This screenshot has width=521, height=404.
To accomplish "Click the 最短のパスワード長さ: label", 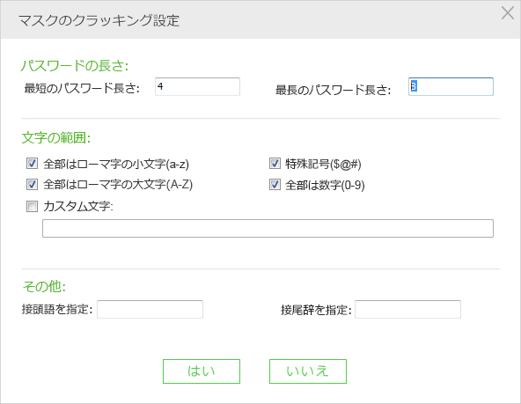I will (82, 88).
